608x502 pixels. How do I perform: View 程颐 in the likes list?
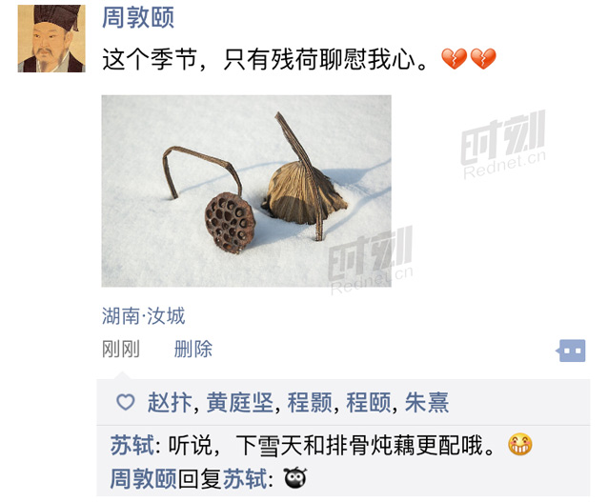(x=369, y=402)
